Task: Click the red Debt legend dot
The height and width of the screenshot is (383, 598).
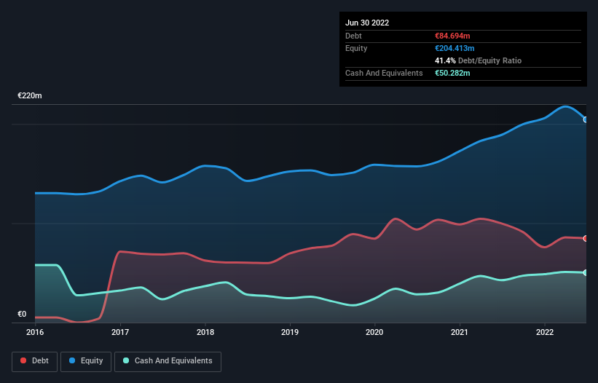Action: [23, 360]
